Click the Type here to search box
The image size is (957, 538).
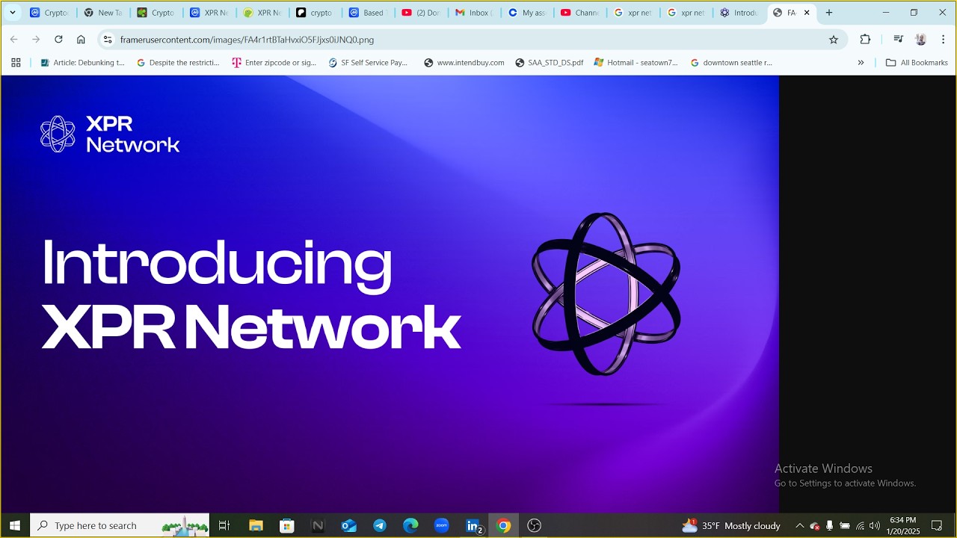click(120, 525)
